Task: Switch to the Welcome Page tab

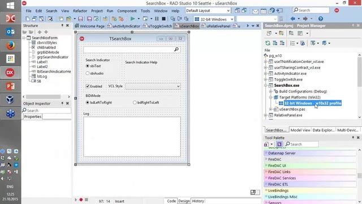Action: 90,26
